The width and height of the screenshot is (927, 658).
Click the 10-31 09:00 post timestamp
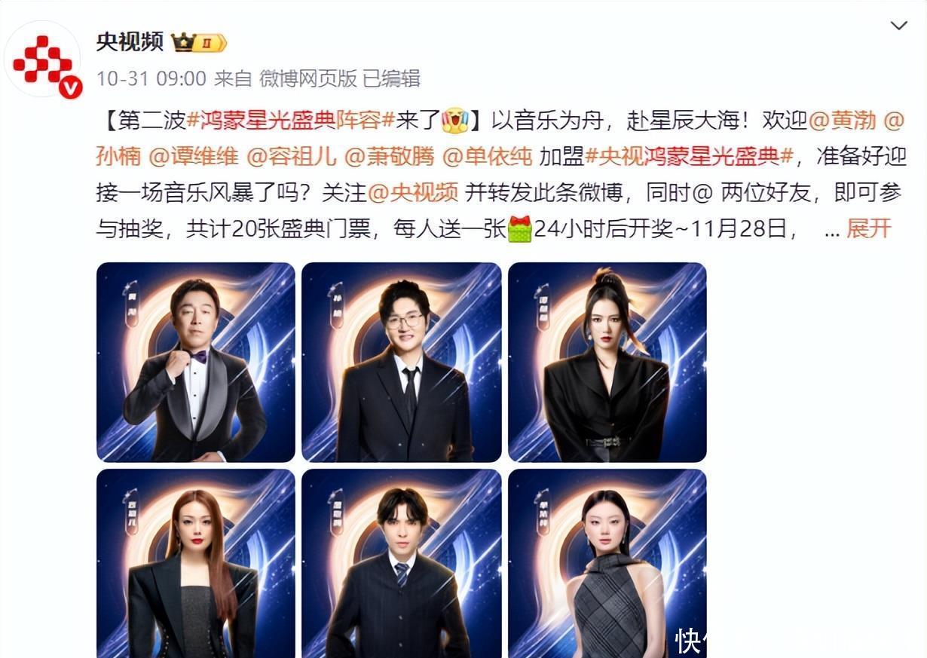(x=151, y=78)
